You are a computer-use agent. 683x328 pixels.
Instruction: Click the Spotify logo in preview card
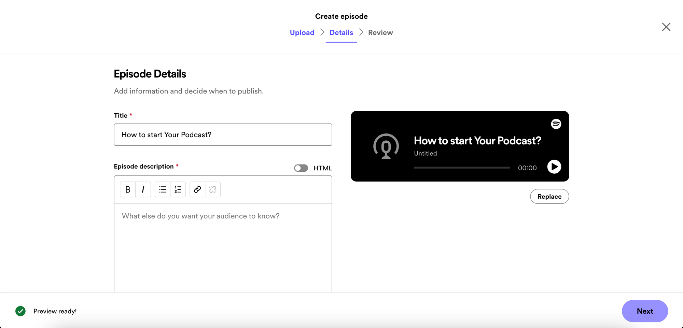[x=556, y=124]
